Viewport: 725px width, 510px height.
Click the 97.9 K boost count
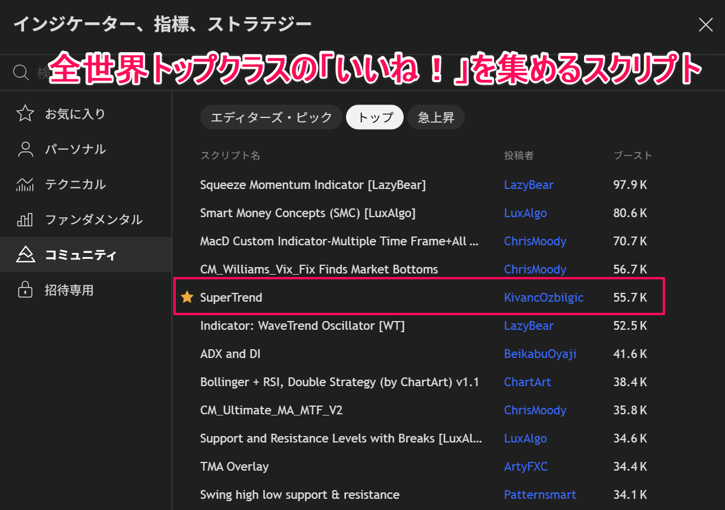630,185
